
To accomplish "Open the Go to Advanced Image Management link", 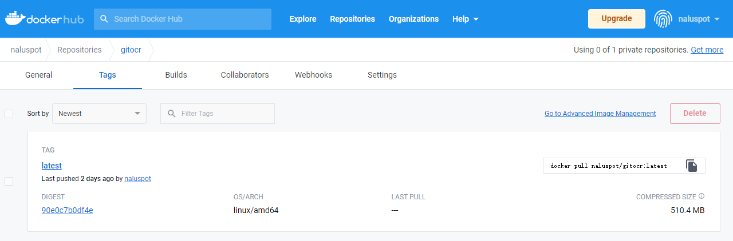I will 600,114.
